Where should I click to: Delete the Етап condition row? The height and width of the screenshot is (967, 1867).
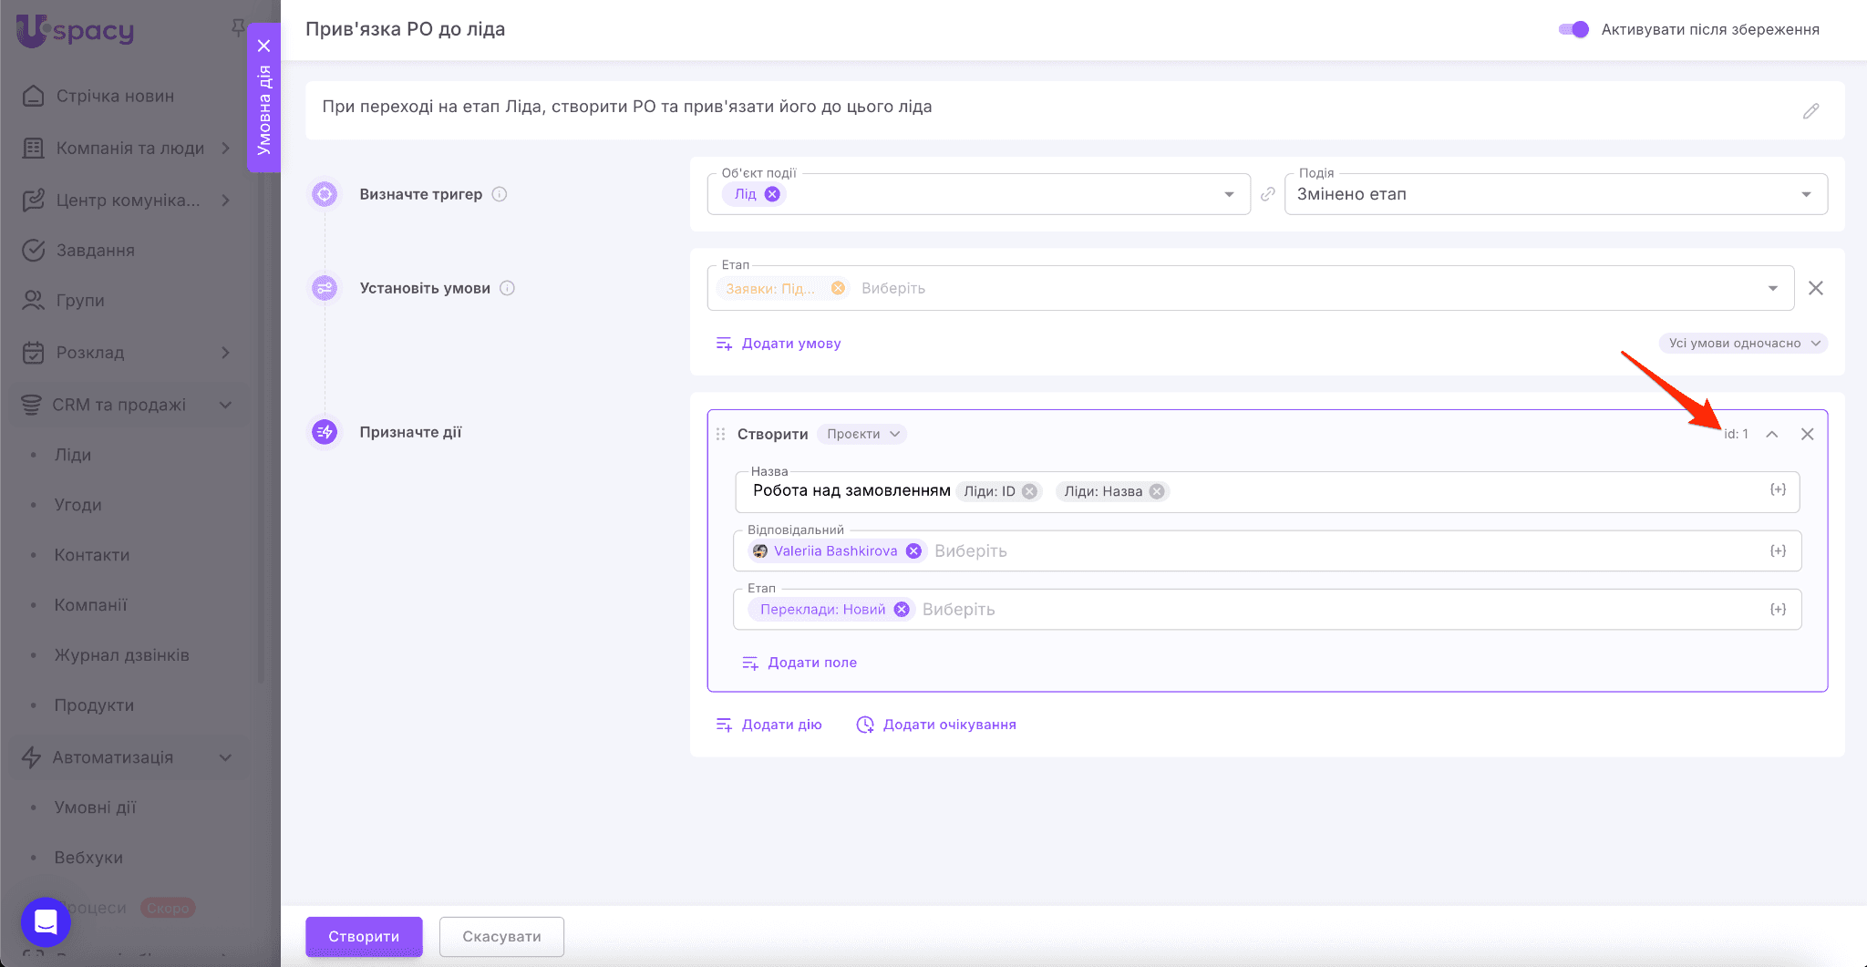coord(1815,288)
